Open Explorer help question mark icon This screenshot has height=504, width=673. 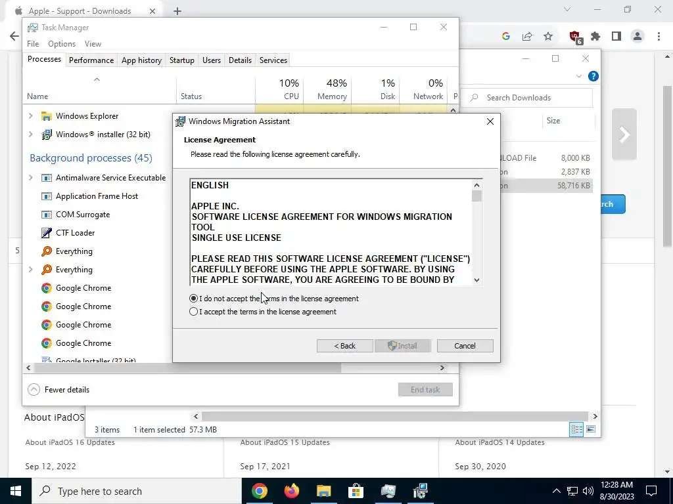[593, 76]
